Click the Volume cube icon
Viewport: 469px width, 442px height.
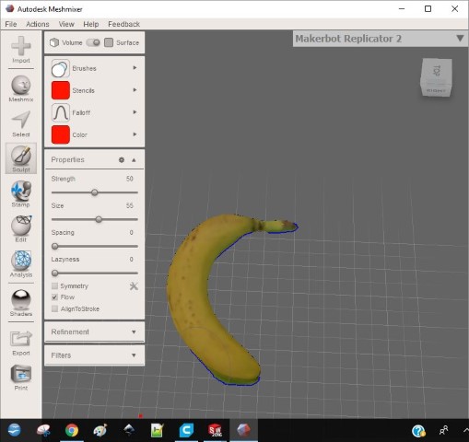54,42
